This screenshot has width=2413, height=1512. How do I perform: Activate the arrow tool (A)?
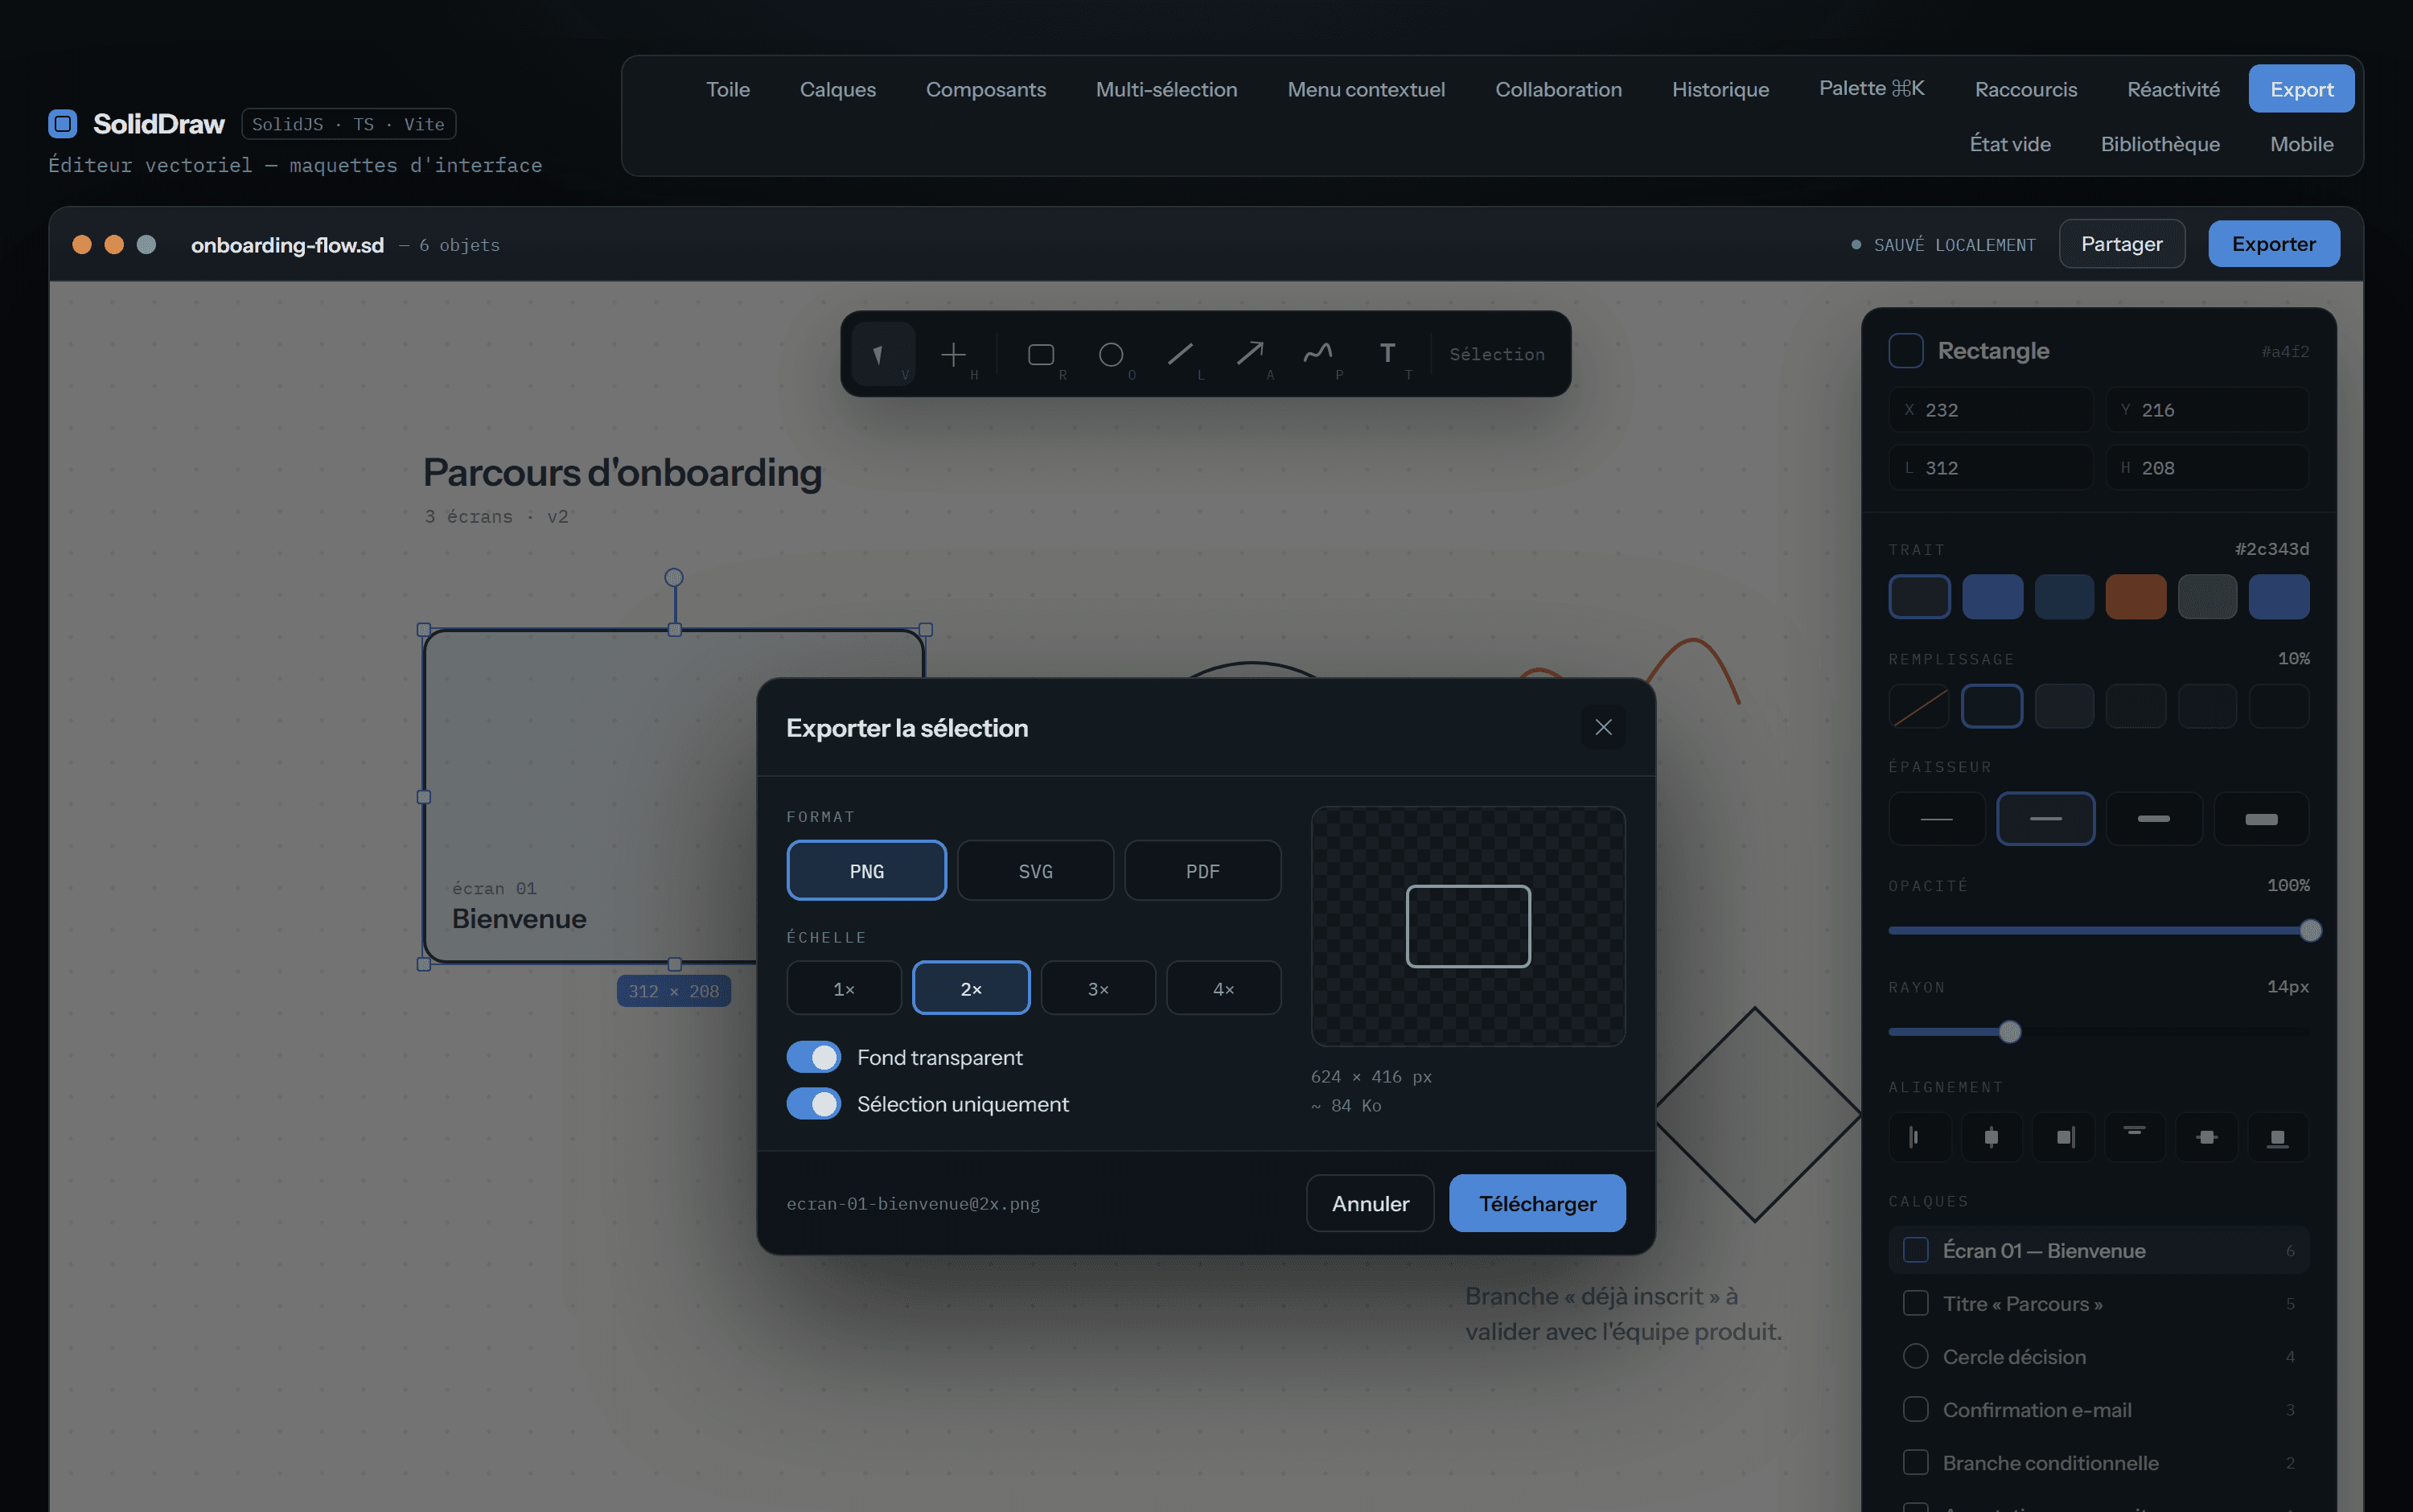(x=1249, y=354)
